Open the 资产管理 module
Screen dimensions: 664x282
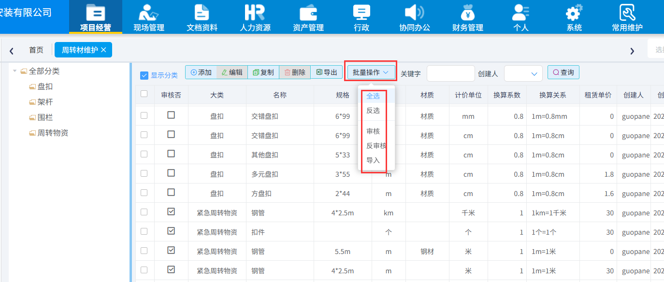pos(308,17)
